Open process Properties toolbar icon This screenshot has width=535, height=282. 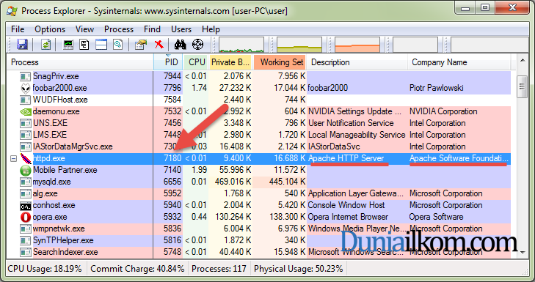(x=141, y=45)
